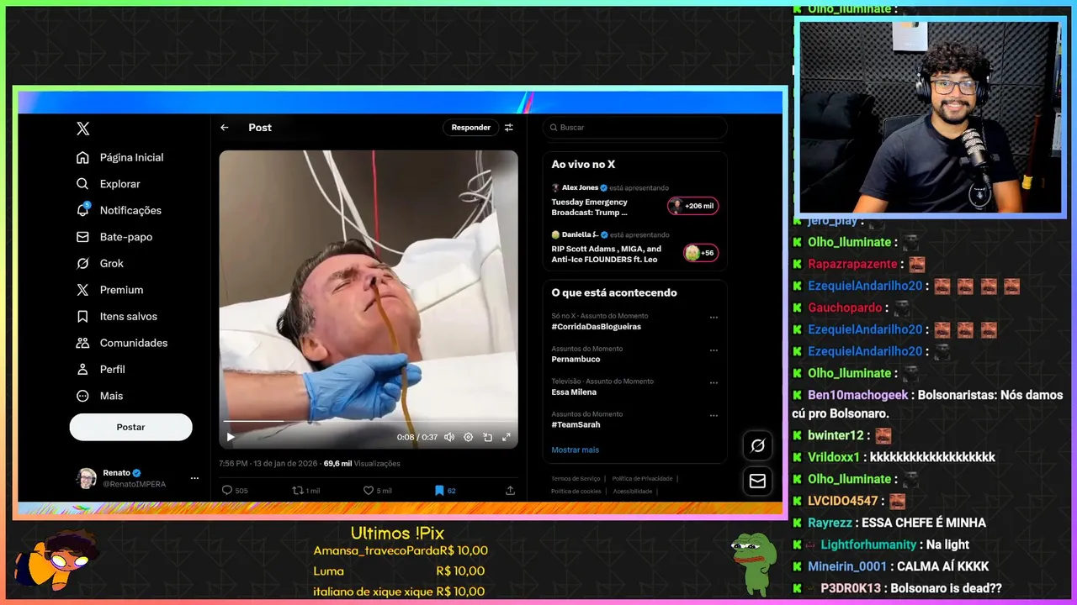This screenshot has height=605, width=1077.
Task: Select the Página Inicial menu label
Action: click(x=131, y=157)
